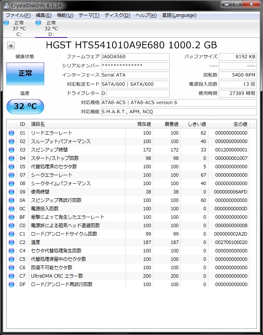Click the previous disk arrow button
The image size is (263, 335).
pos(11,46)
